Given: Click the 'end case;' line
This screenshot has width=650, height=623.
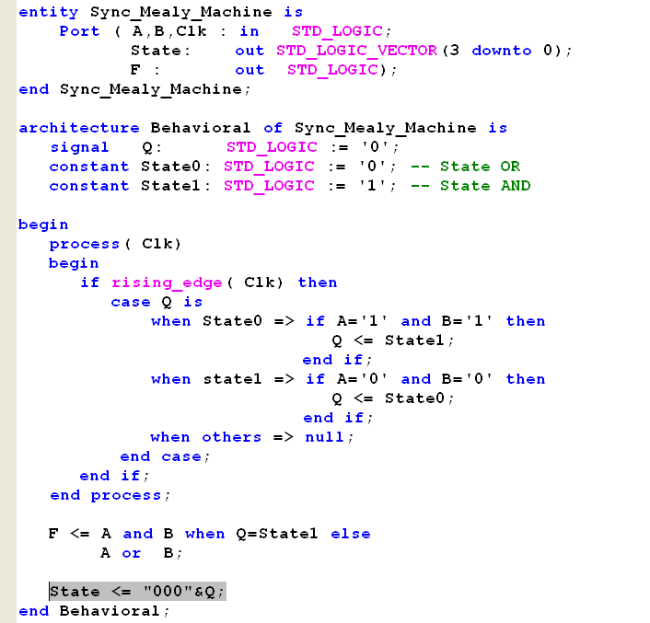Looking at the screenshot, I should (165, 456).
